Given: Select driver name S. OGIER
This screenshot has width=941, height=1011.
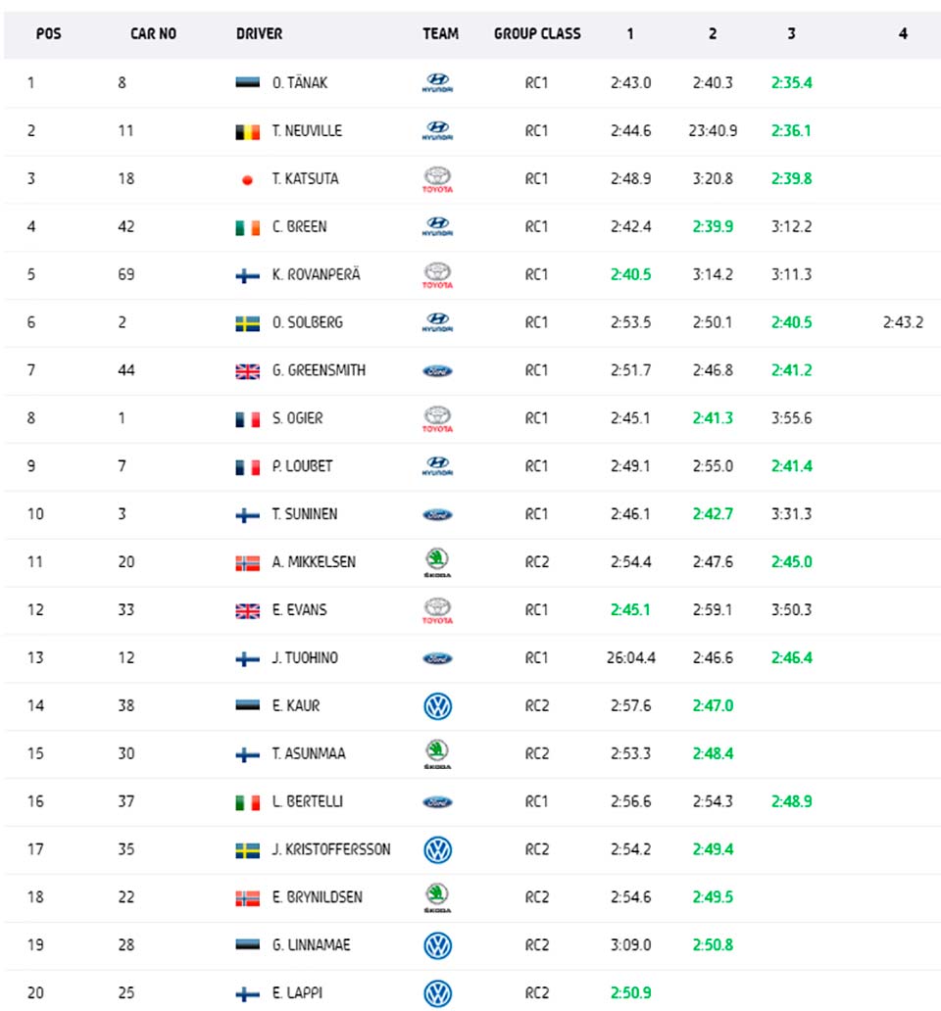Looking at the screenshot, I should click(x=298, y=418).
